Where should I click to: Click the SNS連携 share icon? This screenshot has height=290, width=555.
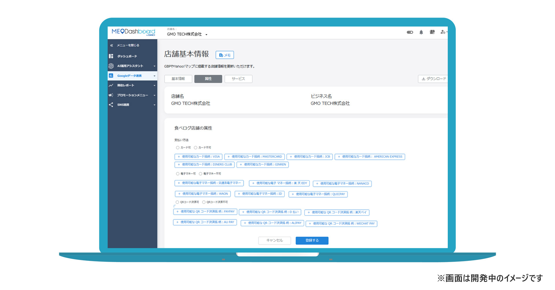[x=111, y=105]
